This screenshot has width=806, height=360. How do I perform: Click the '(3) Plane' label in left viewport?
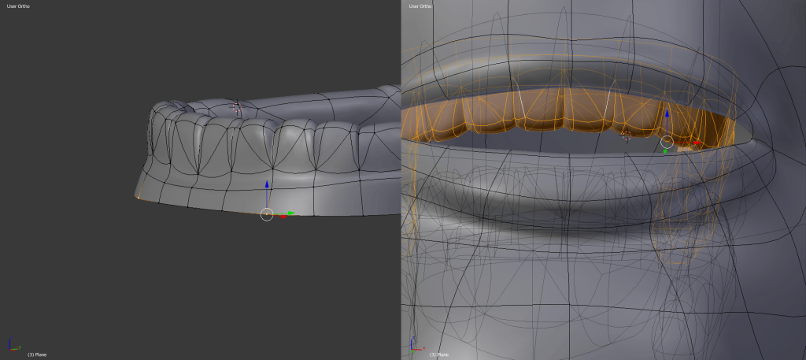click(37, 354)
